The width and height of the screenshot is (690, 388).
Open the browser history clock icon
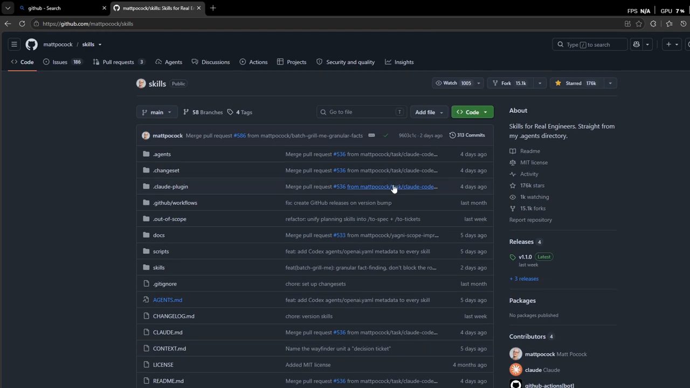click(684, 24)
